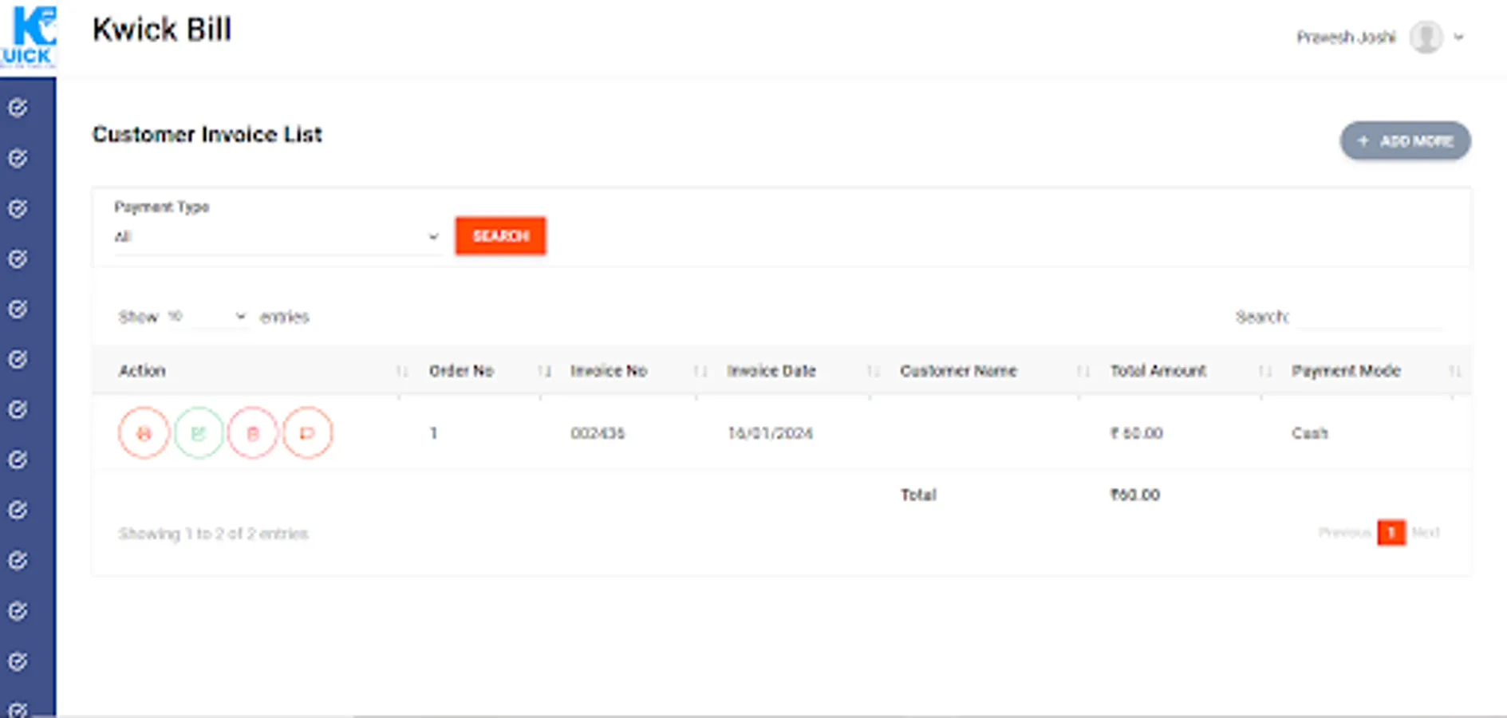Click the topmost sidebar check-circle icon

pos(18,108)
